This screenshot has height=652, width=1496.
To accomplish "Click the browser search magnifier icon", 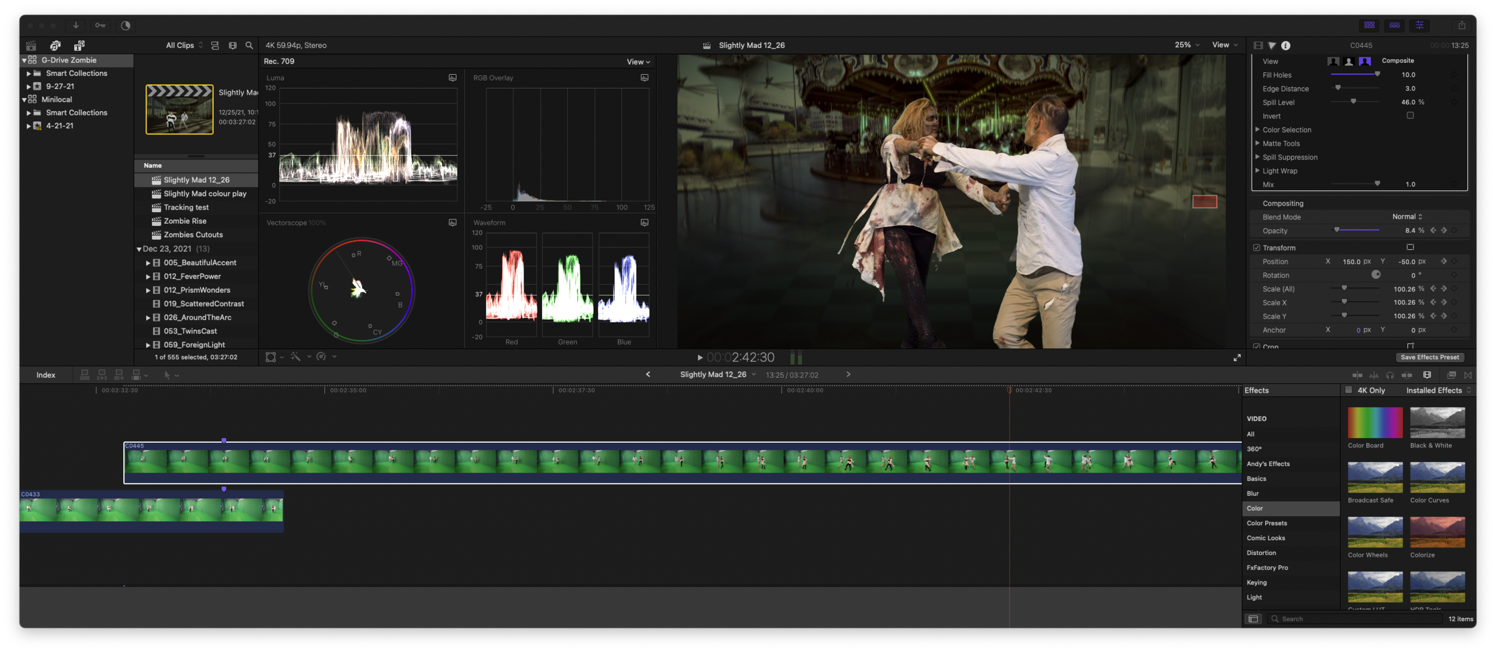I will [x=250, y=45].
